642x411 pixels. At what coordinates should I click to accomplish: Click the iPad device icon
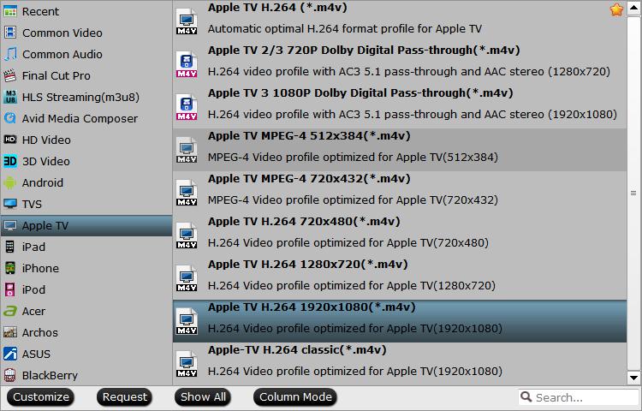point(9,247)
